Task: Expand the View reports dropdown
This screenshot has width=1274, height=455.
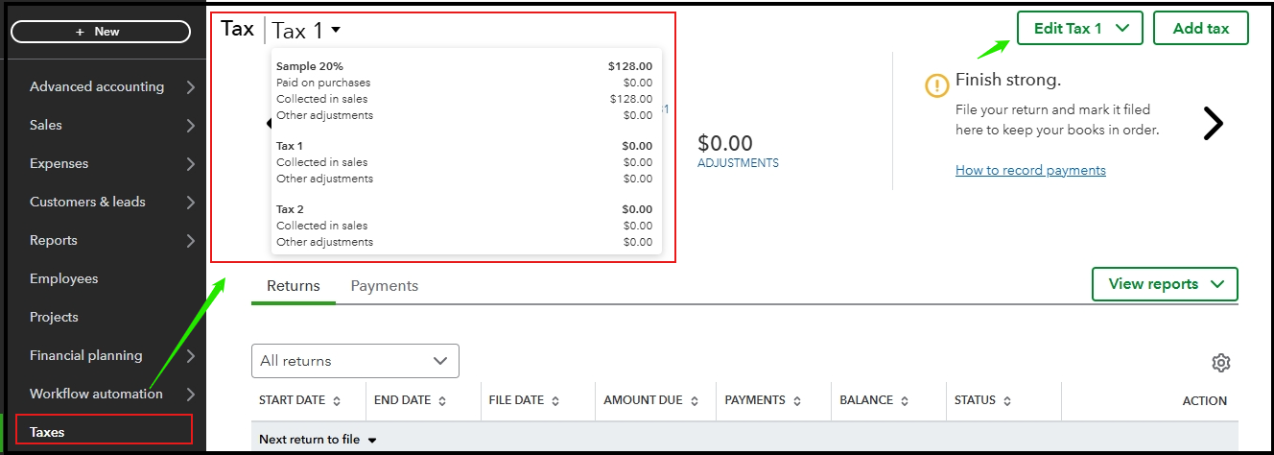Action: 1165,284
